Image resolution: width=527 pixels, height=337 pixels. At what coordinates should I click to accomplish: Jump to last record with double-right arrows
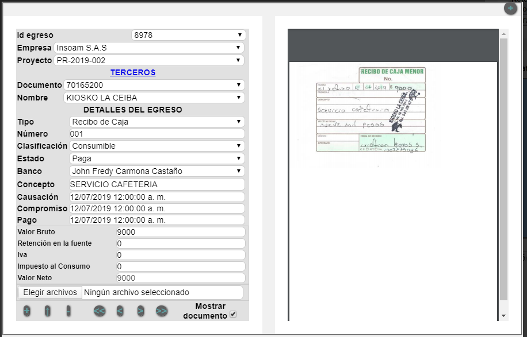click(162, 311)
